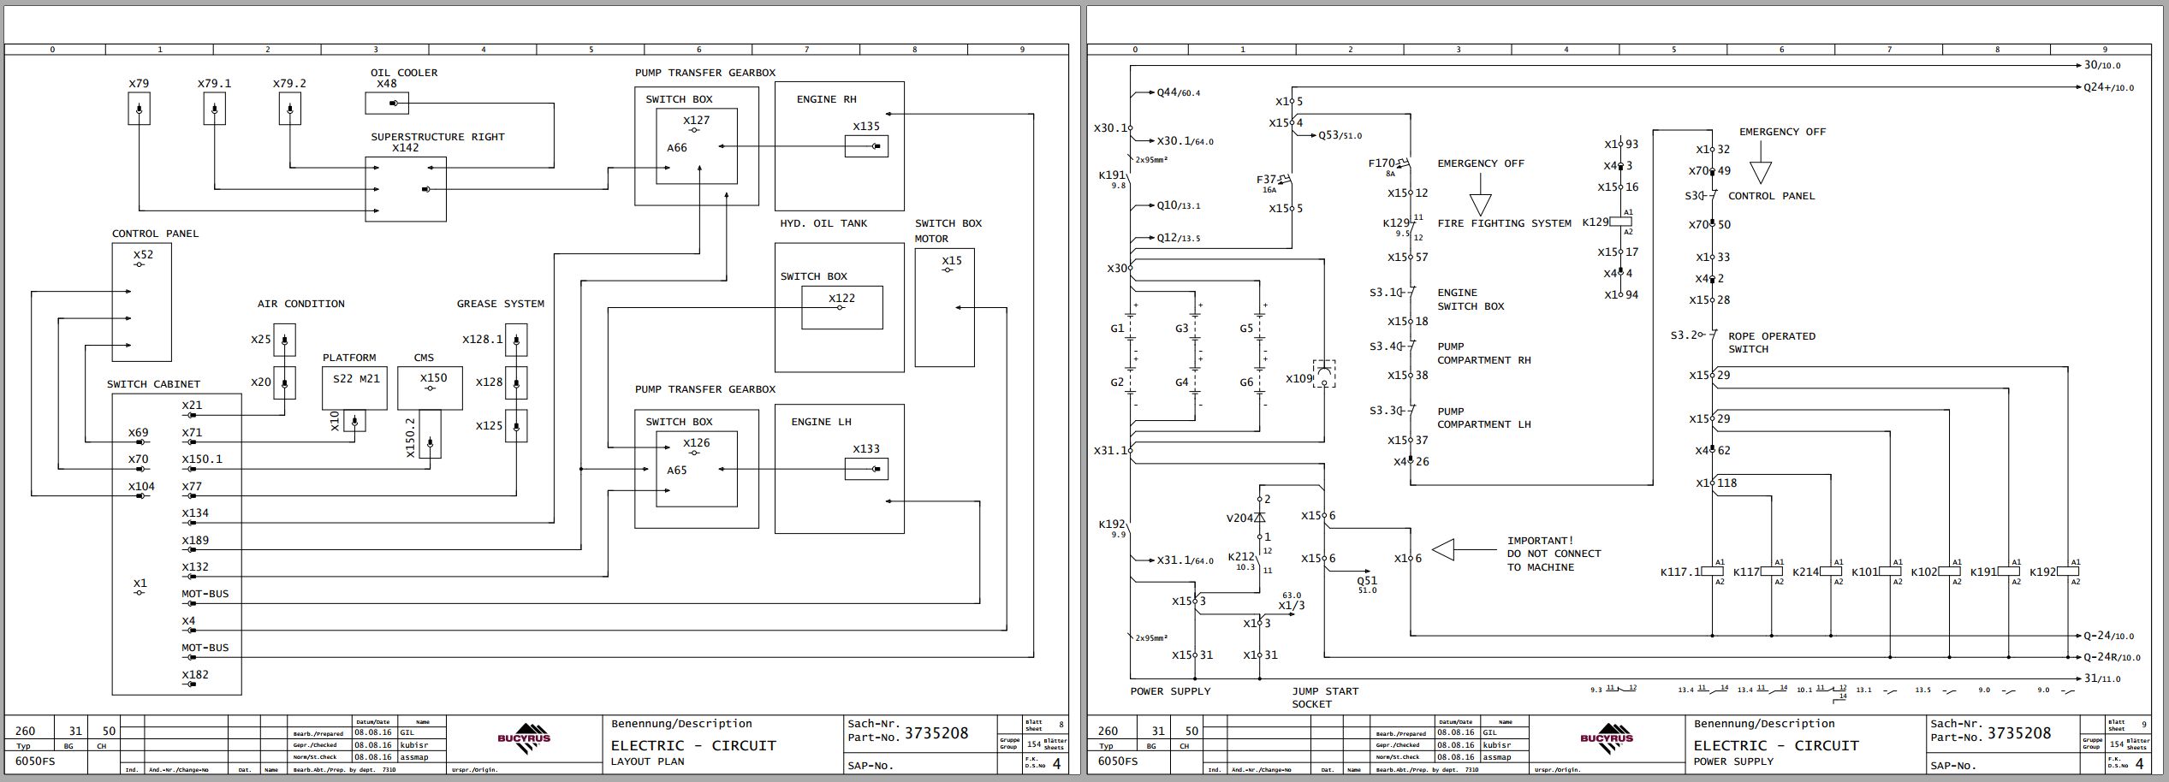This screenshot has width=2169, height=782.
Task: Click the POWER SUPPLY sheet title text
Action: coord(1733,761)
